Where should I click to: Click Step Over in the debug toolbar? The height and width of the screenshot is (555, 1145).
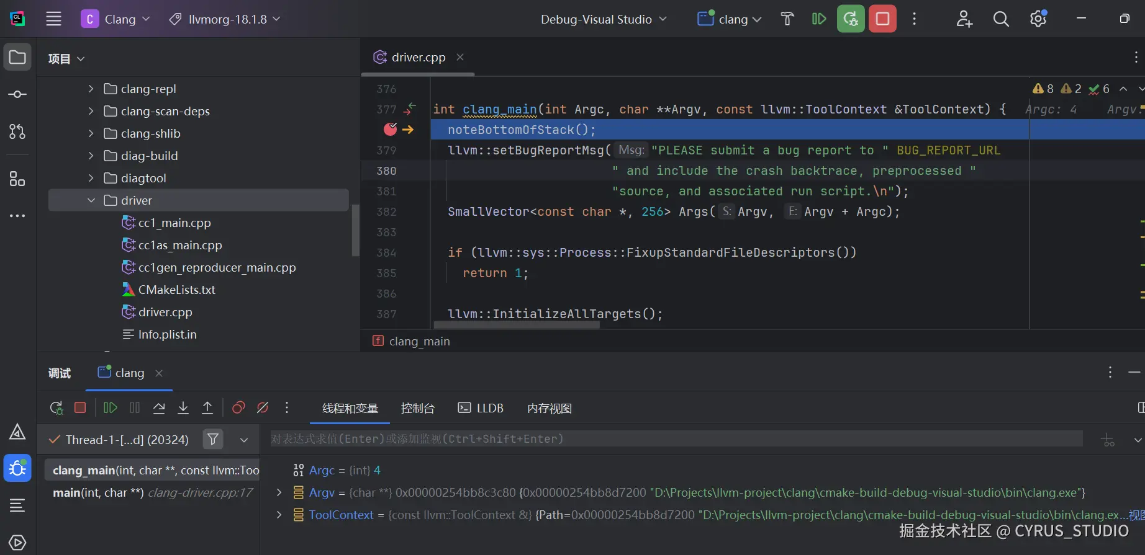(159, 408)
